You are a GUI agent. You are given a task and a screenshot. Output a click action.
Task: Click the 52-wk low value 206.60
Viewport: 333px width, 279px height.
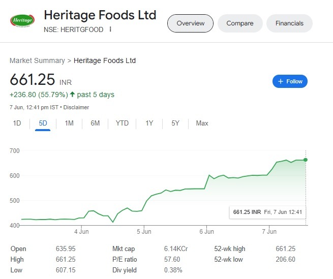pyautogui.click(x=285, y=259)
